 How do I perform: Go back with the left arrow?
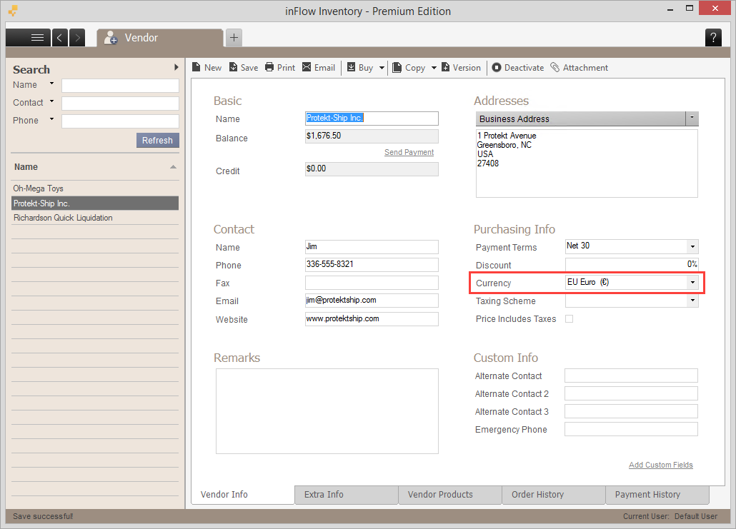click(x=59, y=38)
